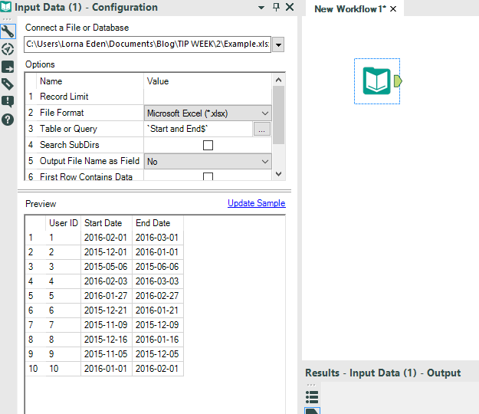The height and width of the screenshot is (414, 479).
Task: Click the options scrollbar down arrow
Action: click(278, 174)
